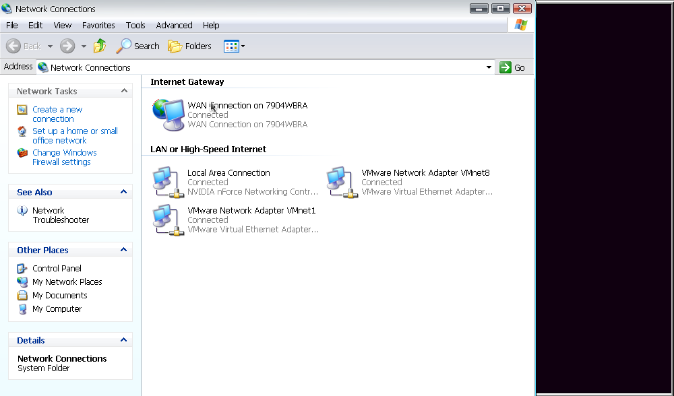674x396 pixels.
Task: Click the Network Troubleshooter info icon
Action: (22, 210)
